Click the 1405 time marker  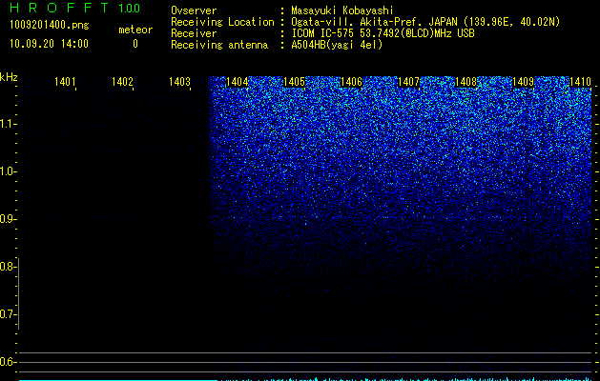pos(294,82)
